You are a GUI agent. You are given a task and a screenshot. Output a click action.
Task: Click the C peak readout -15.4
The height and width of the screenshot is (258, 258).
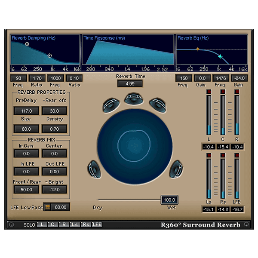pos(223,147)
